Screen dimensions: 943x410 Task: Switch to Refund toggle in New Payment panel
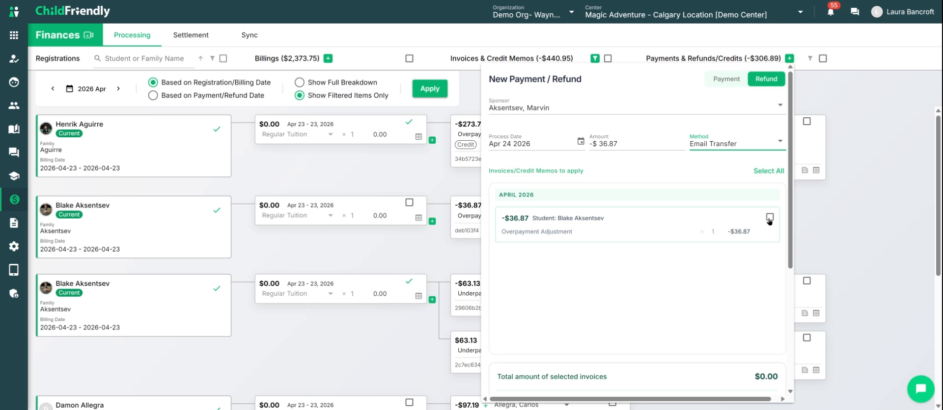[x=766, y=79]
